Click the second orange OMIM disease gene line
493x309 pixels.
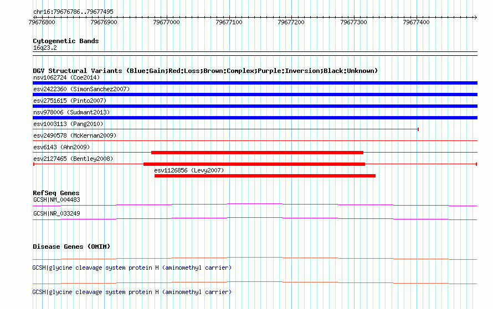coord(255,282)
